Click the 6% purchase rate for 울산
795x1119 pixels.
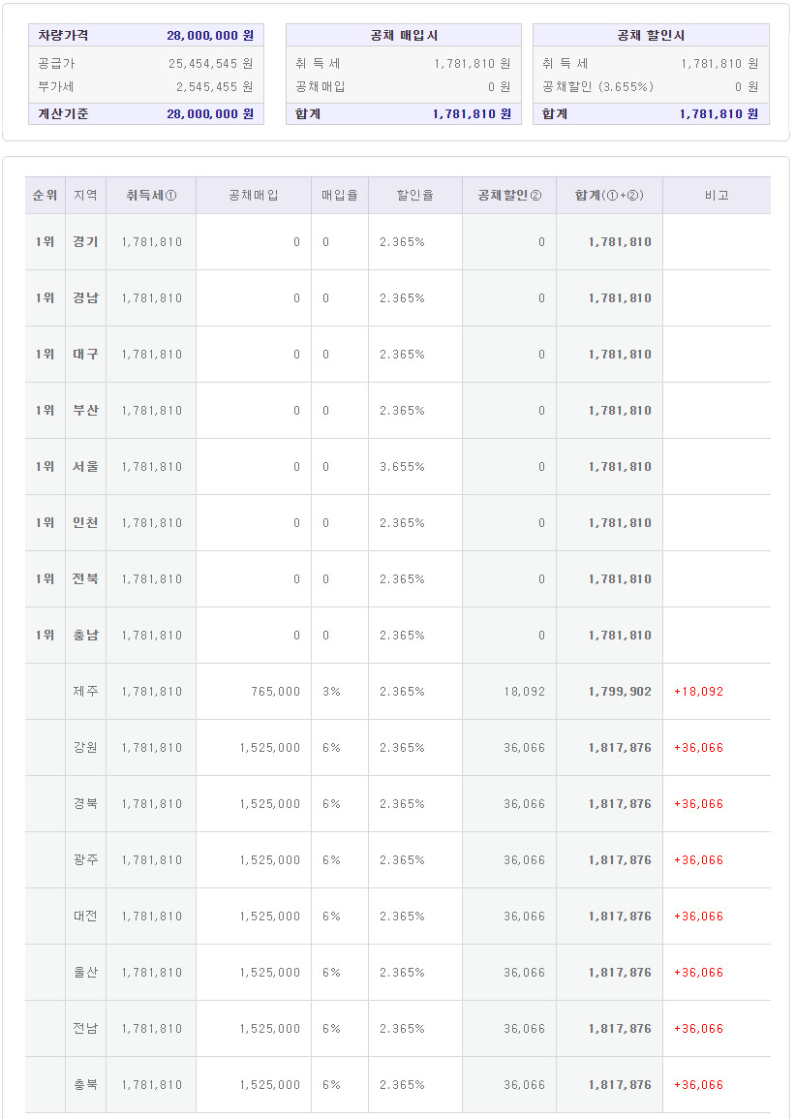[x=331, y=973]
